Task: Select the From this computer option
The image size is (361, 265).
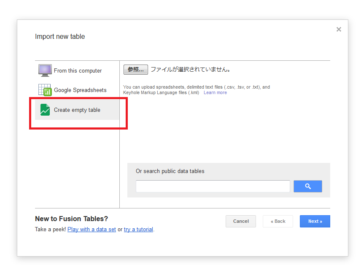Action: coord(77,70)
